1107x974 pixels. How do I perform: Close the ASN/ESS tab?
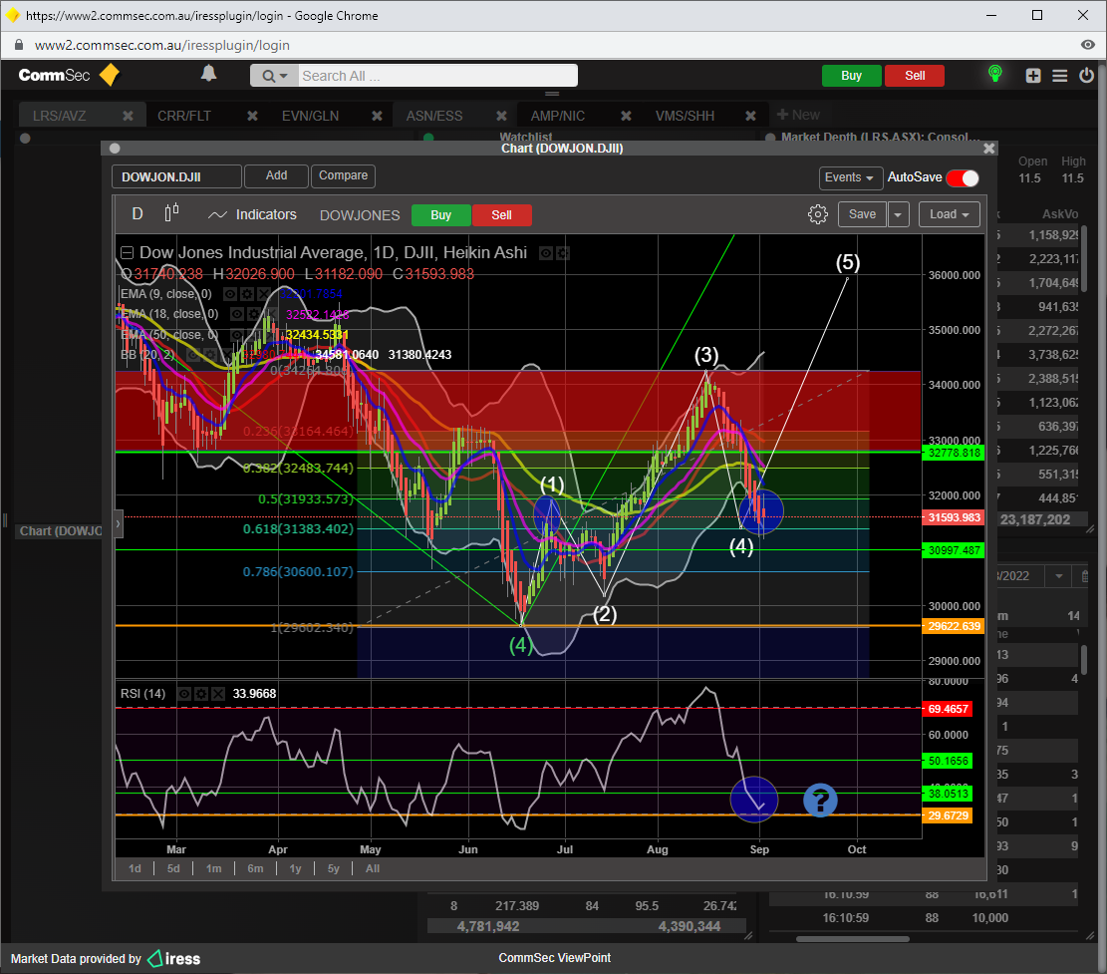click(x=501, y=115)
